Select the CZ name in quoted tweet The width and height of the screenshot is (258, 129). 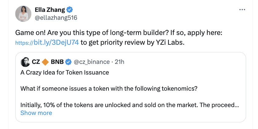click(x=36, y=62)
